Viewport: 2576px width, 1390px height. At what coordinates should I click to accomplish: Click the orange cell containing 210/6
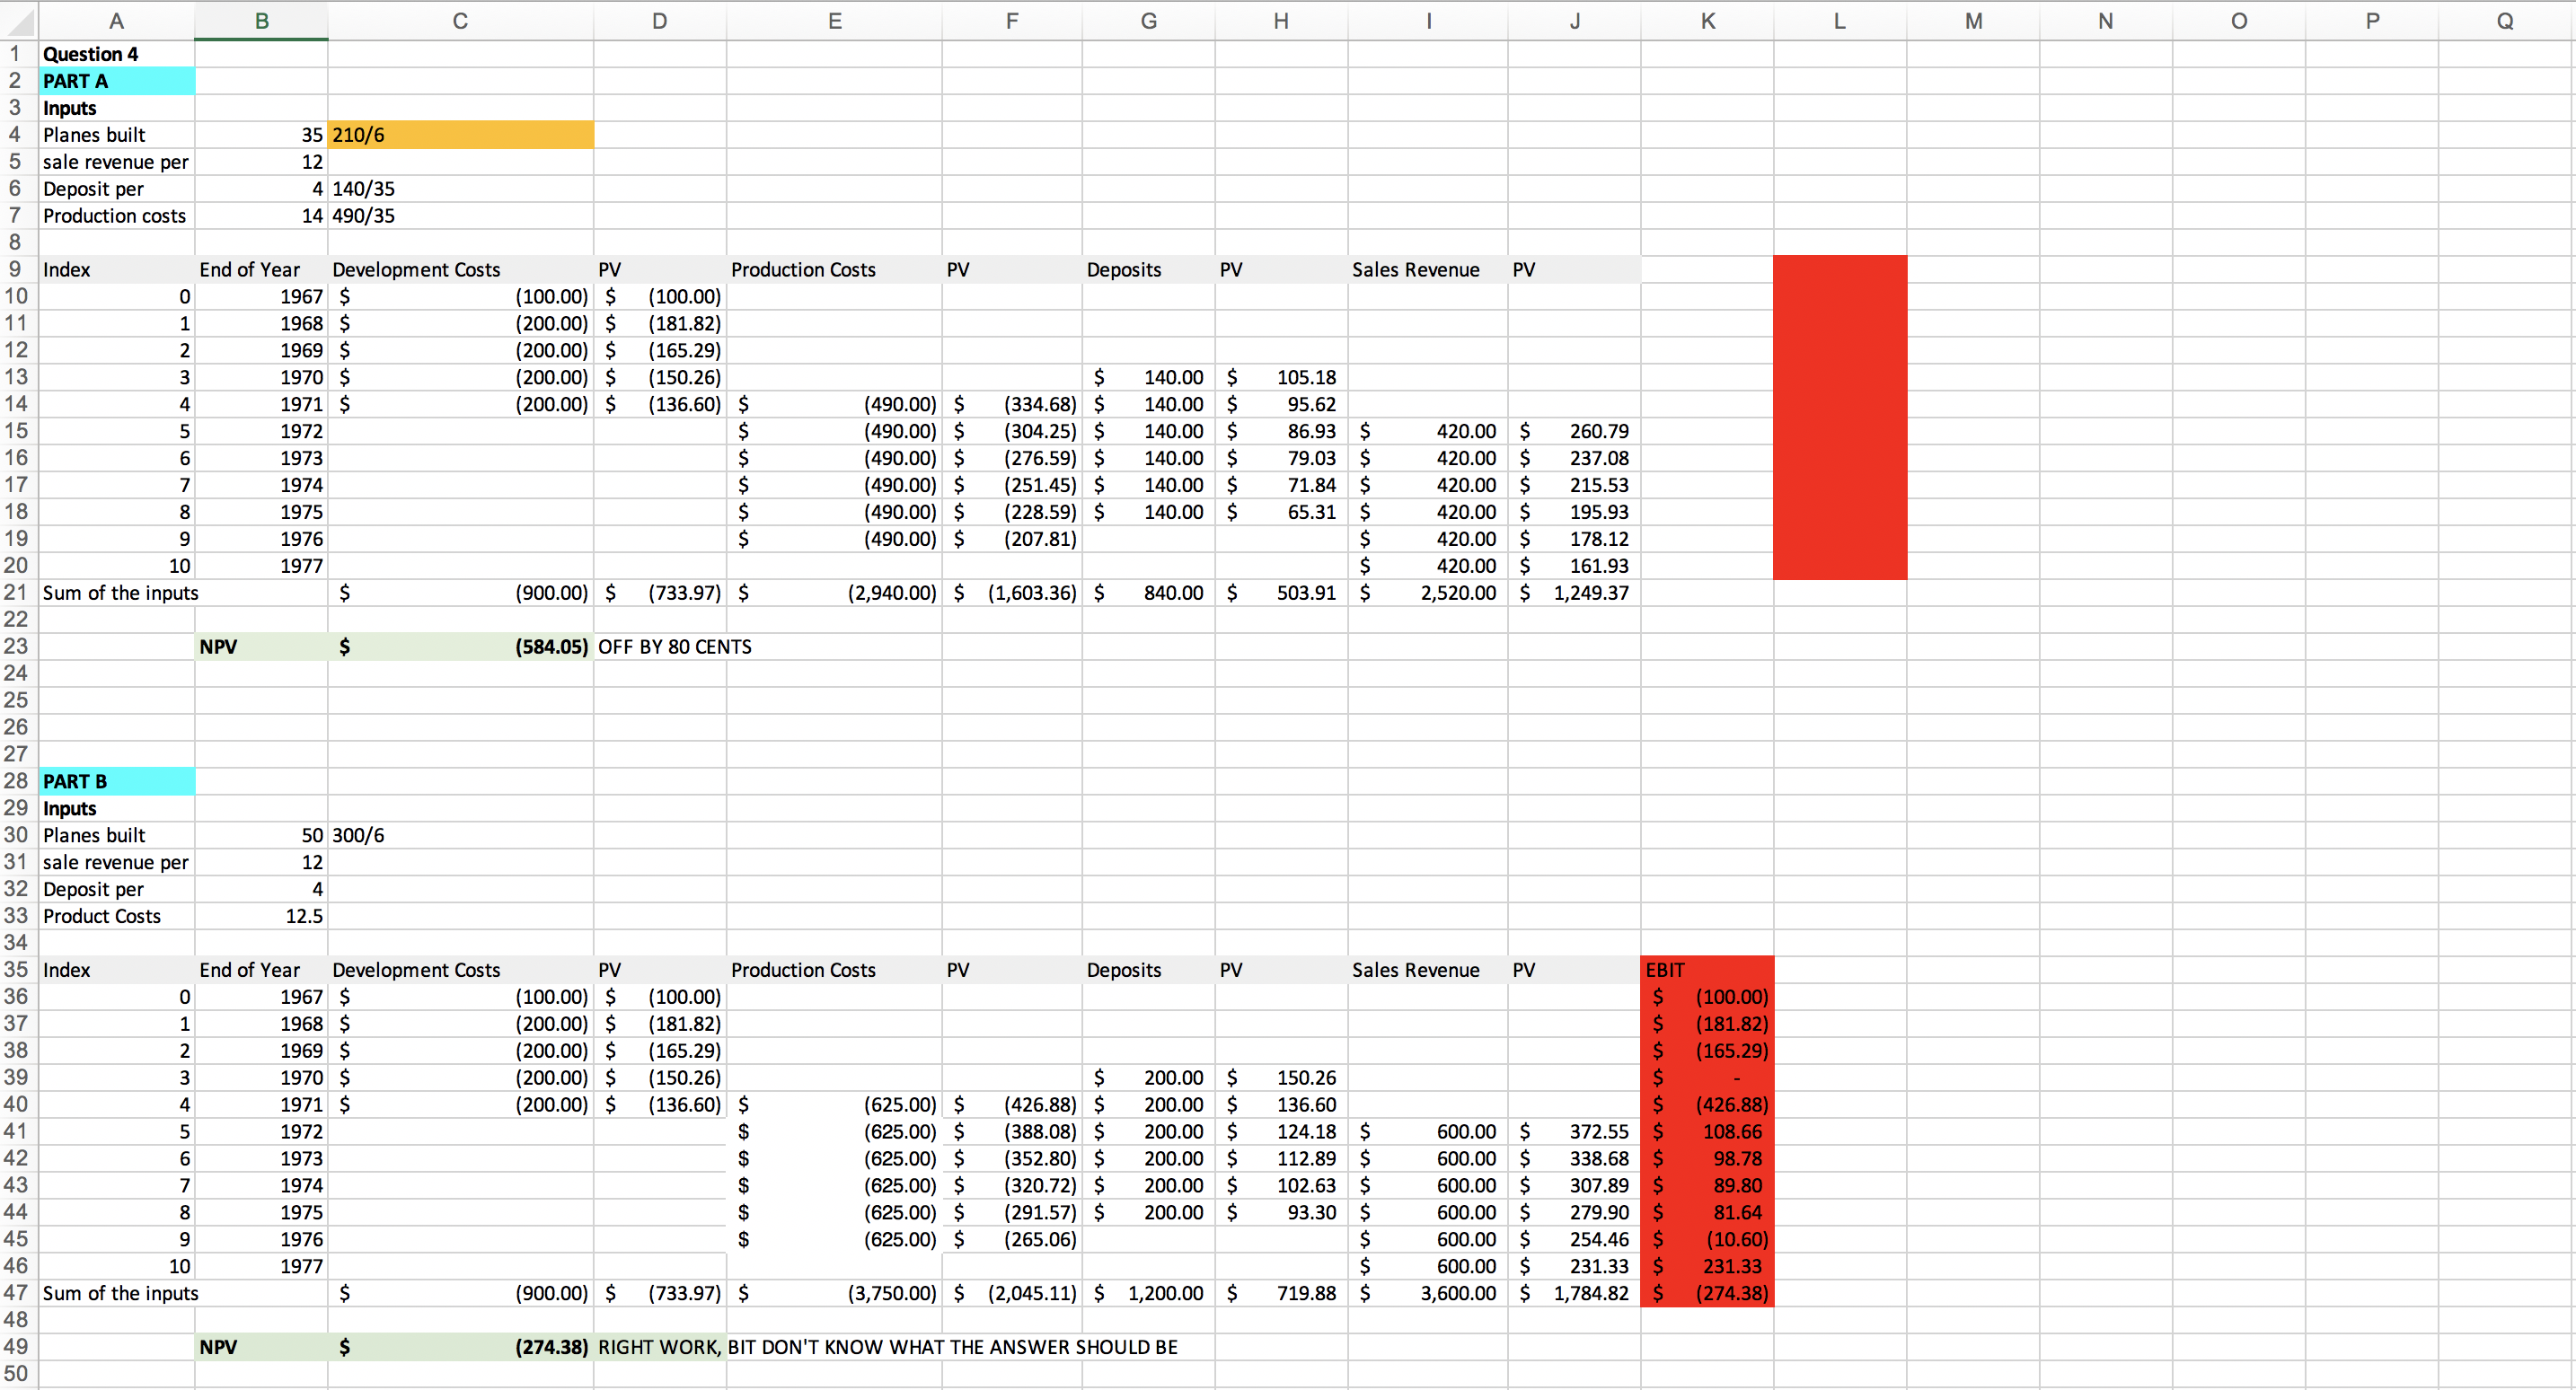pos(460,135)
